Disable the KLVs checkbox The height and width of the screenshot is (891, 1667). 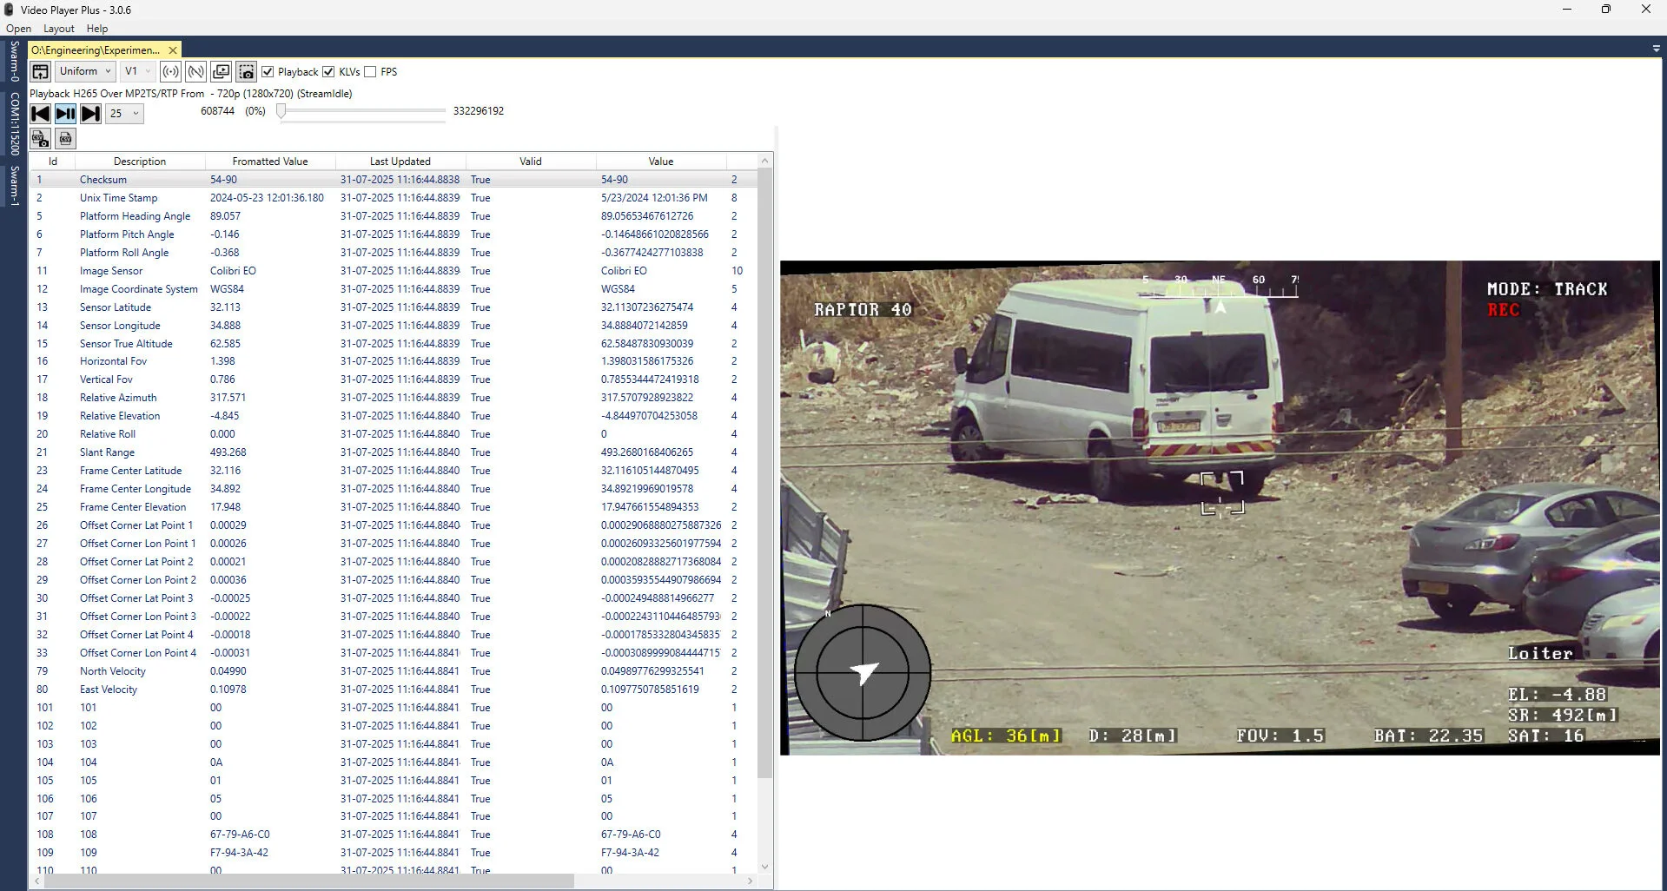328,72
